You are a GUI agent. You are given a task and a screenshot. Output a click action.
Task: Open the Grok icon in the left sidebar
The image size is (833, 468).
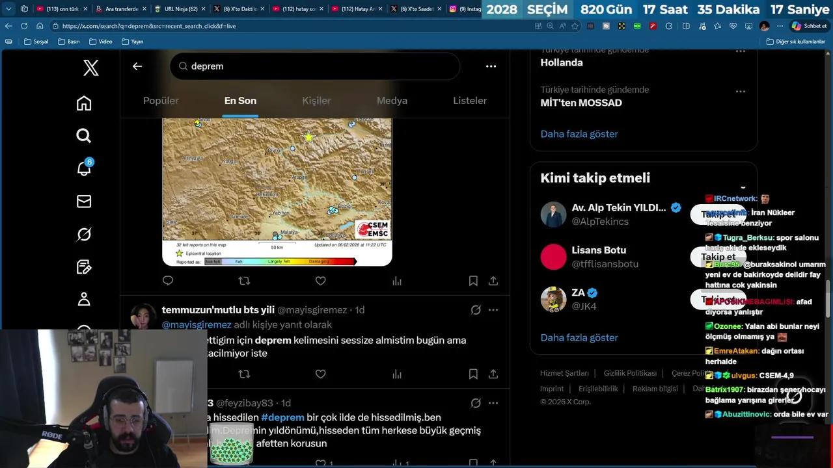(84, 234)
